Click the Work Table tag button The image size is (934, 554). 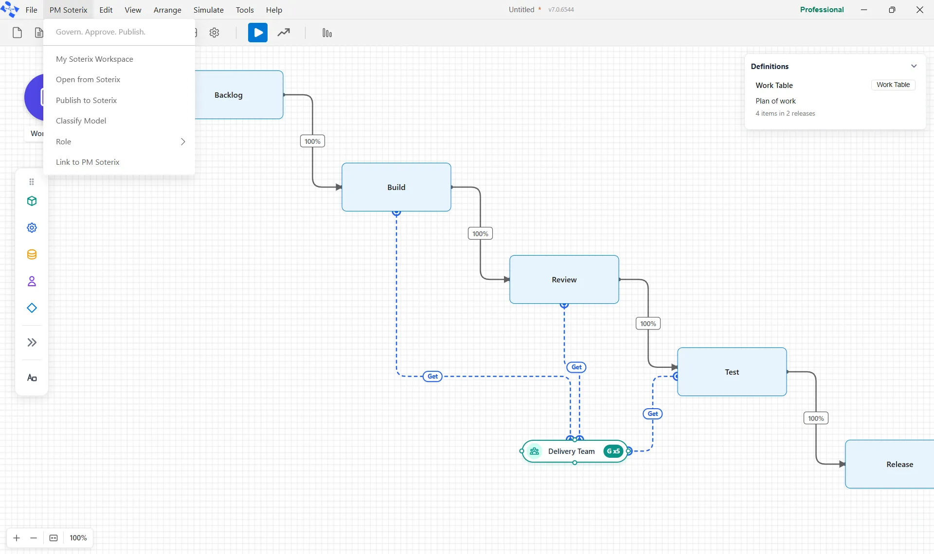tap(893, 85)
